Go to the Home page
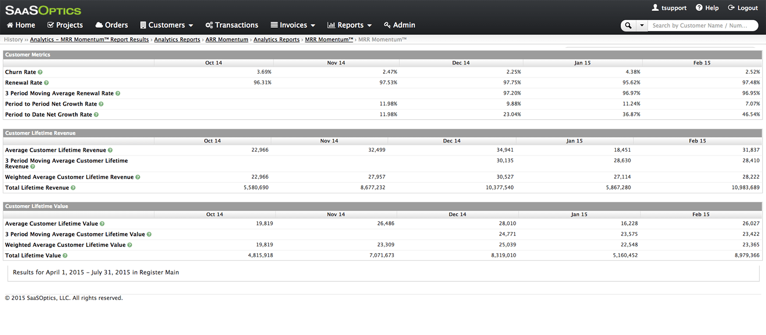 point(21,25)
